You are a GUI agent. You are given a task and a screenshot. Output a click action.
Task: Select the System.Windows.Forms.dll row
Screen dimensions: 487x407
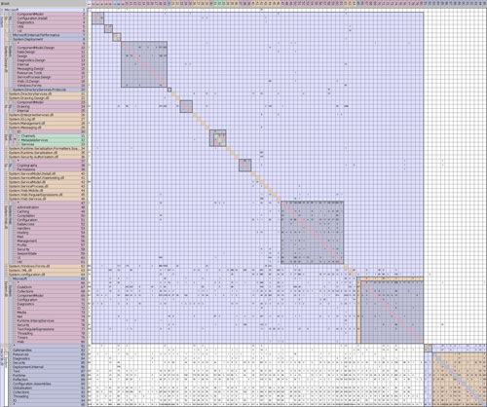coord(45,266)
